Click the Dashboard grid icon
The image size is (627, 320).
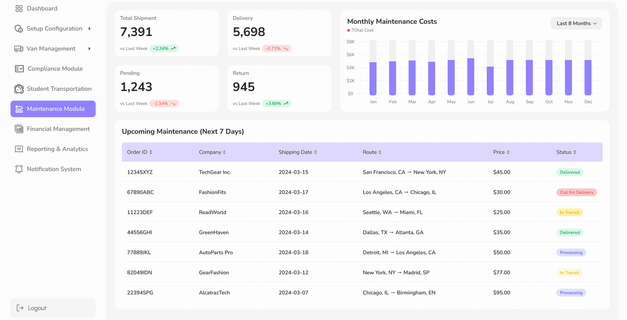(x=19, y=9)
